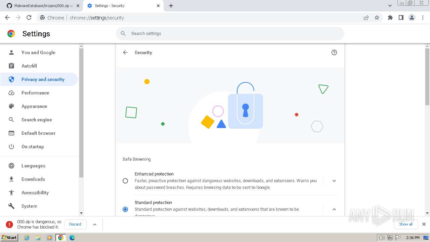Show all downloads
The width and height of the screenshot is (430, 242).
406,224
